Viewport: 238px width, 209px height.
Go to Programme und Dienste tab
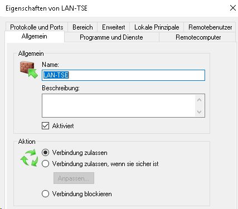tap(111, 37)
